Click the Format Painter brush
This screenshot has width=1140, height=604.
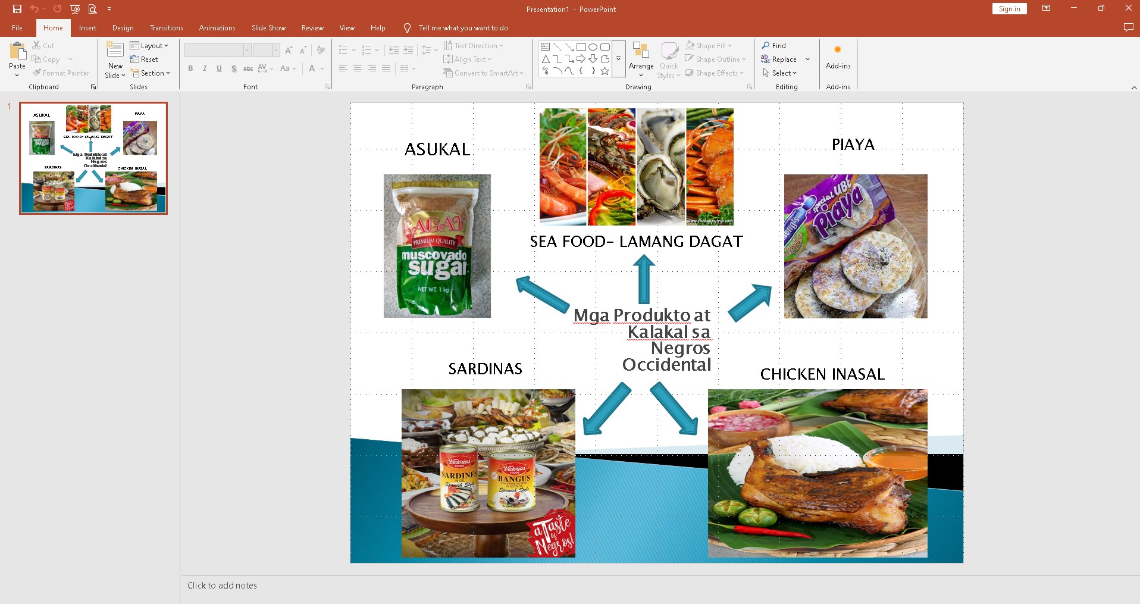(x=37, y=73)
